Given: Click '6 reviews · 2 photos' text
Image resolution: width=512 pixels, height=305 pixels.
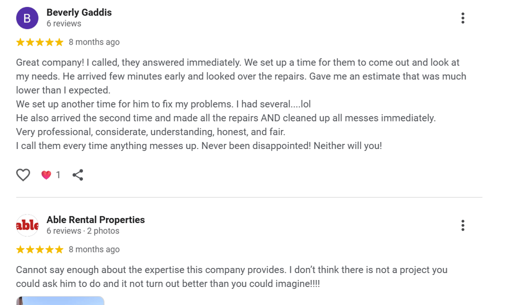Looking at the screenshot, I should (x=83, y=231).
